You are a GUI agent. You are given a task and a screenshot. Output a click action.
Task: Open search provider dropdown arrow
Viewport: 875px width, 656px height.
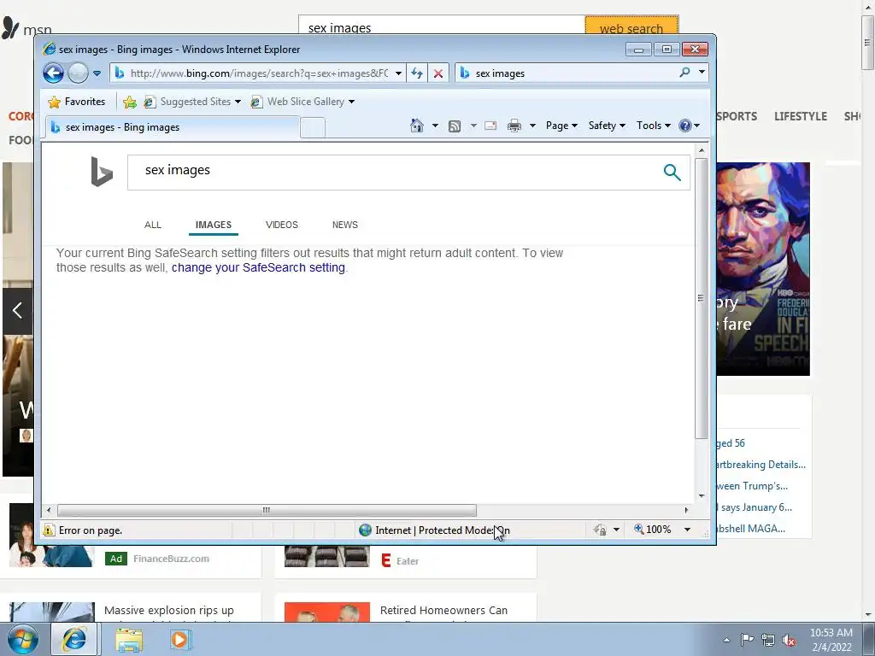(702, 73)
